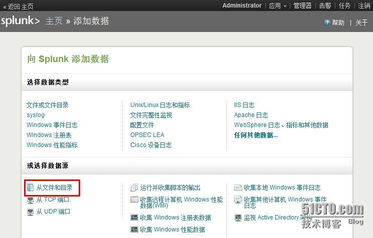Click the Administrator account label
The height and width of the screenshot is (238, 373).
click(242, 5)
